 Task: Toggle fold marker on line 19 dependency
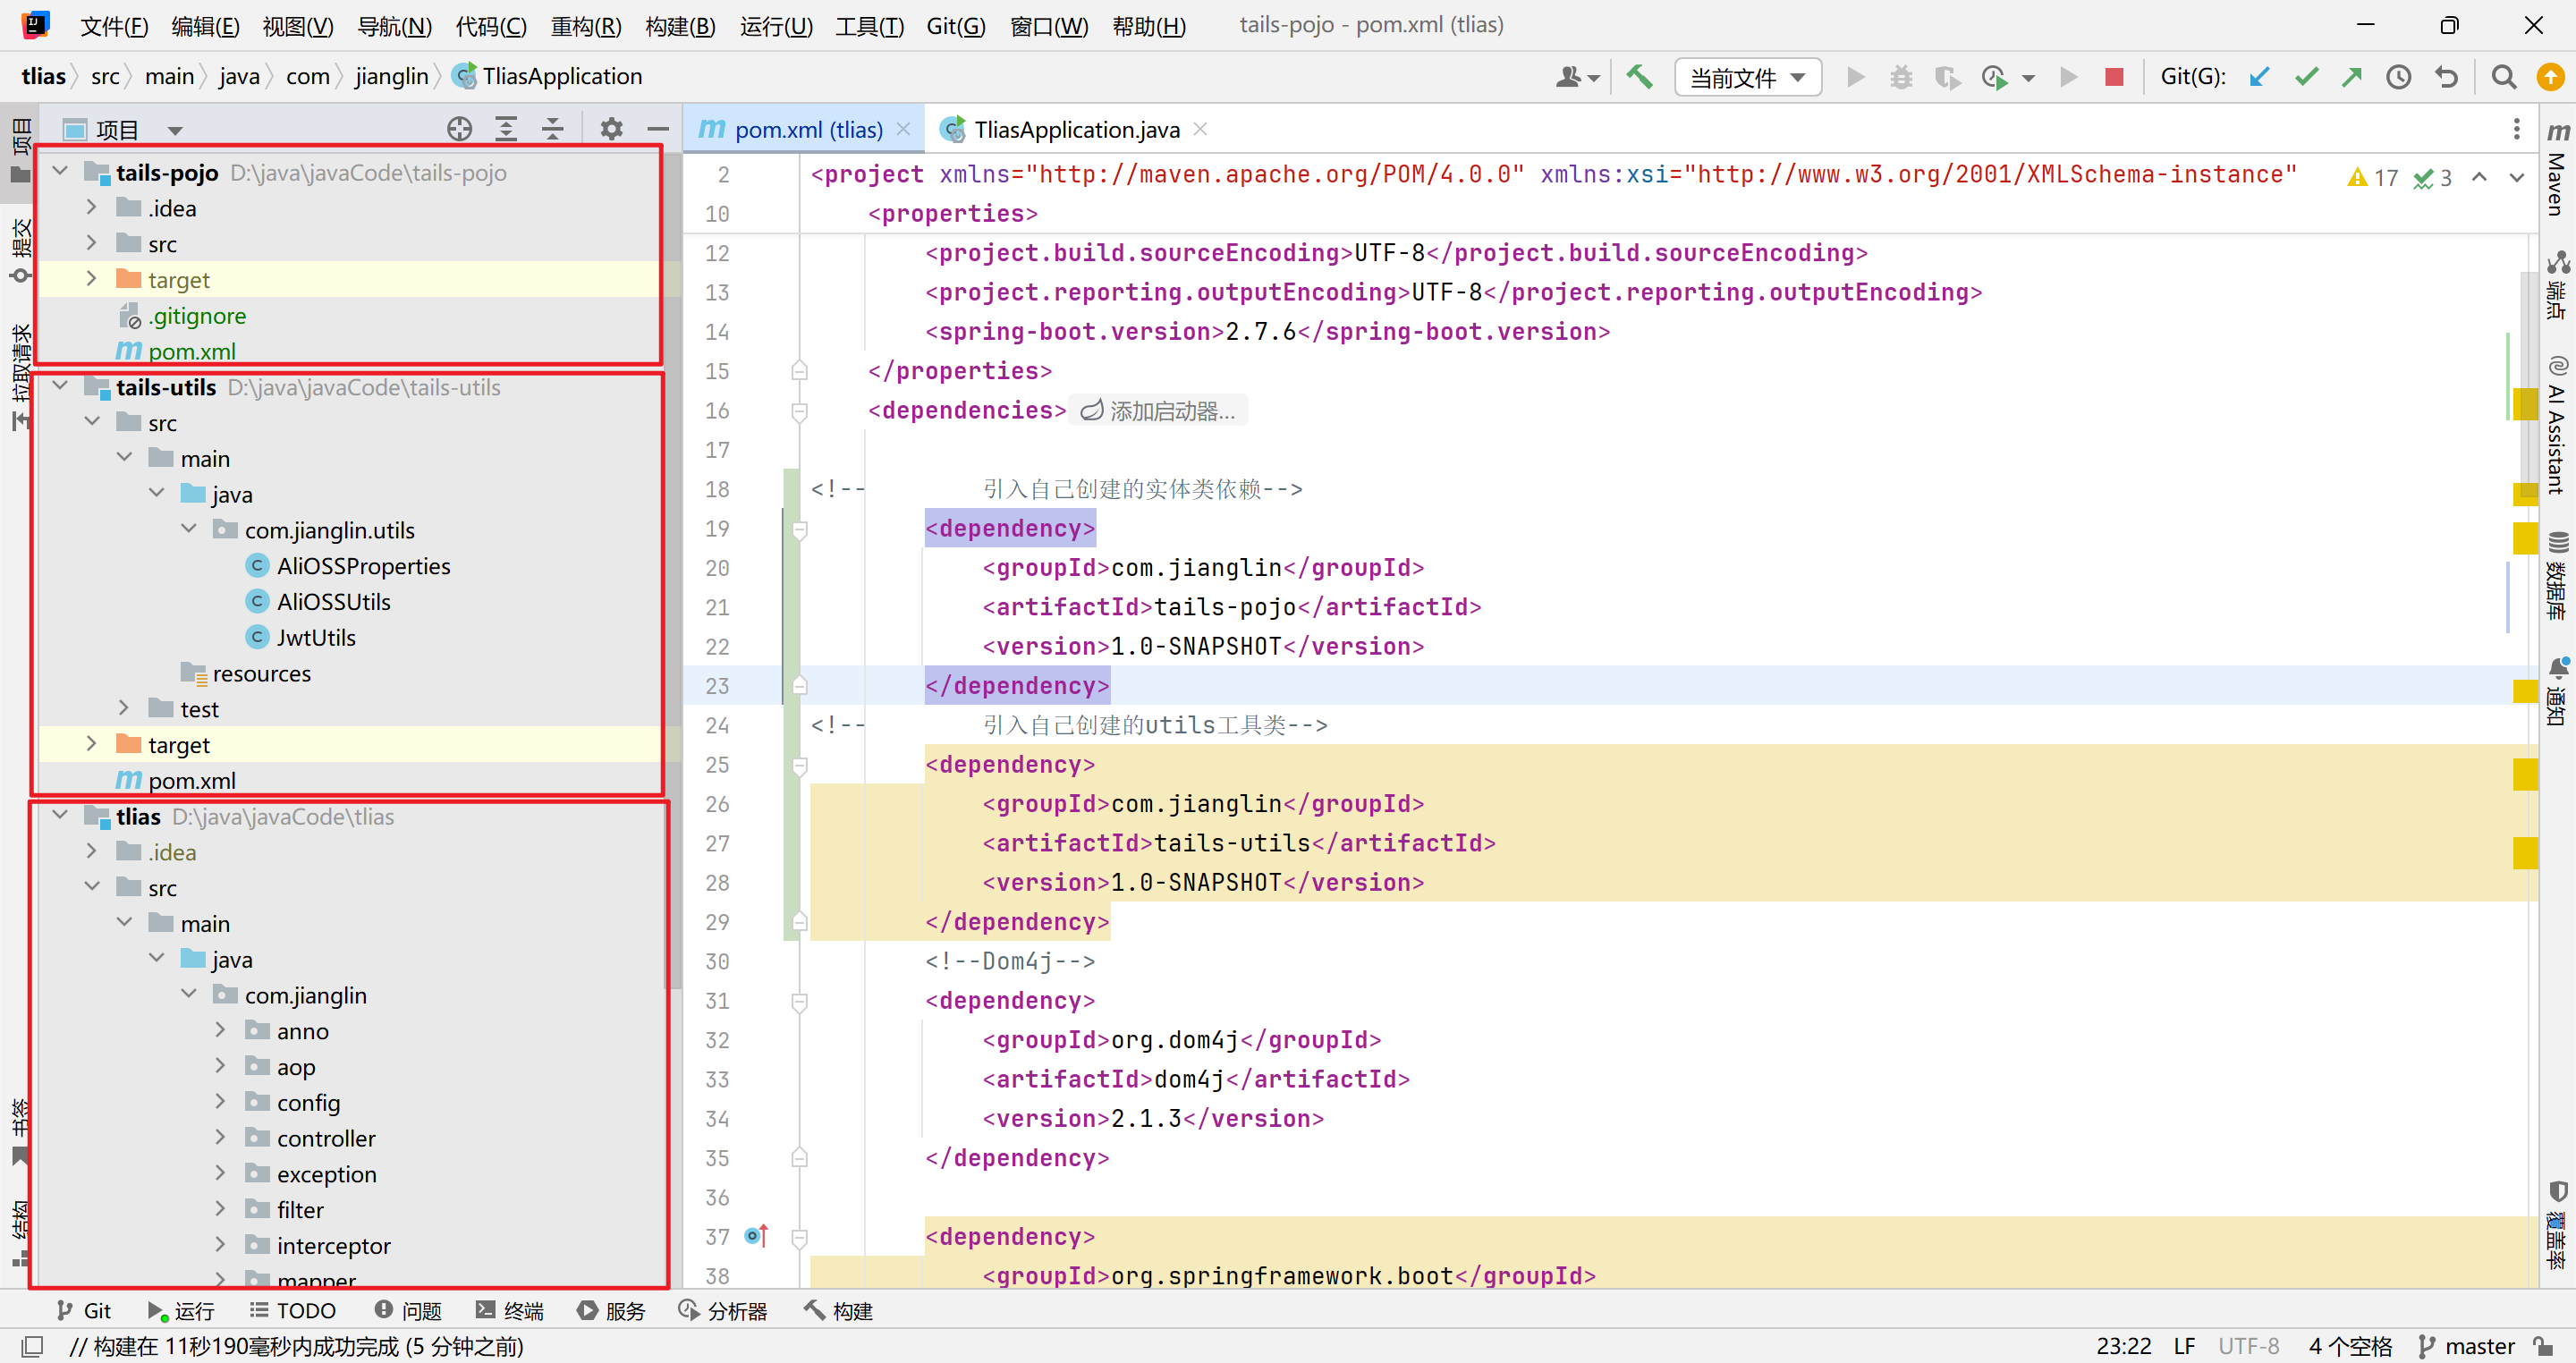pos(799,529)
